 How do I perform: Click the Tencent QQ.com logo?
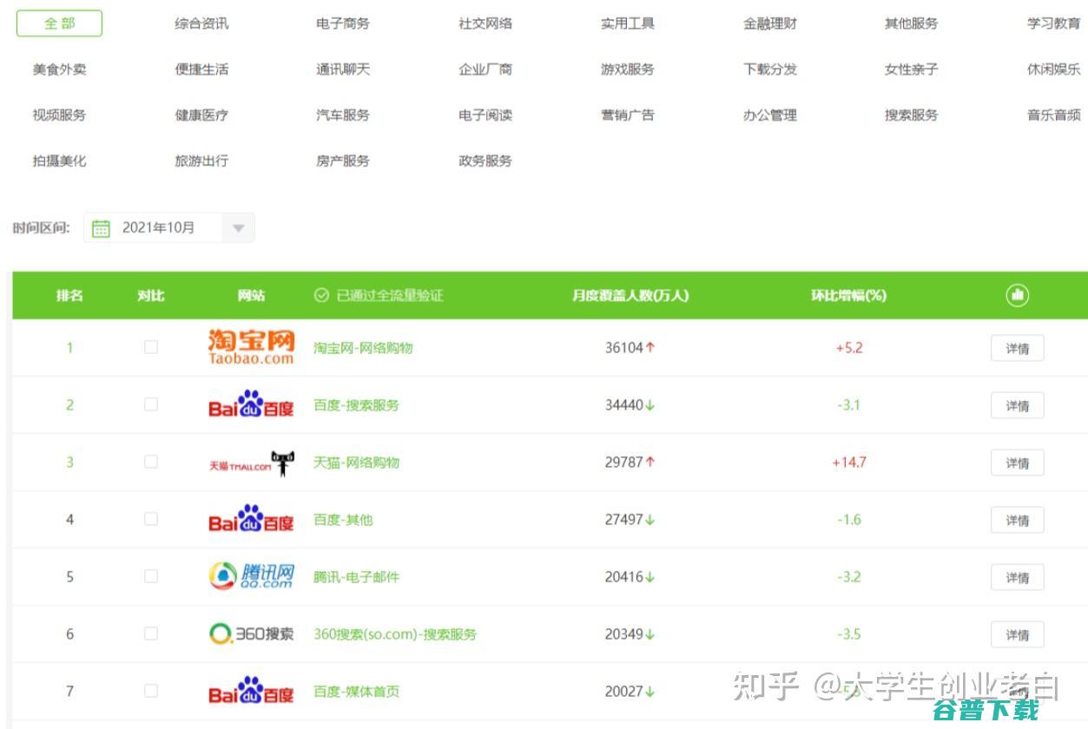(250, 575)
